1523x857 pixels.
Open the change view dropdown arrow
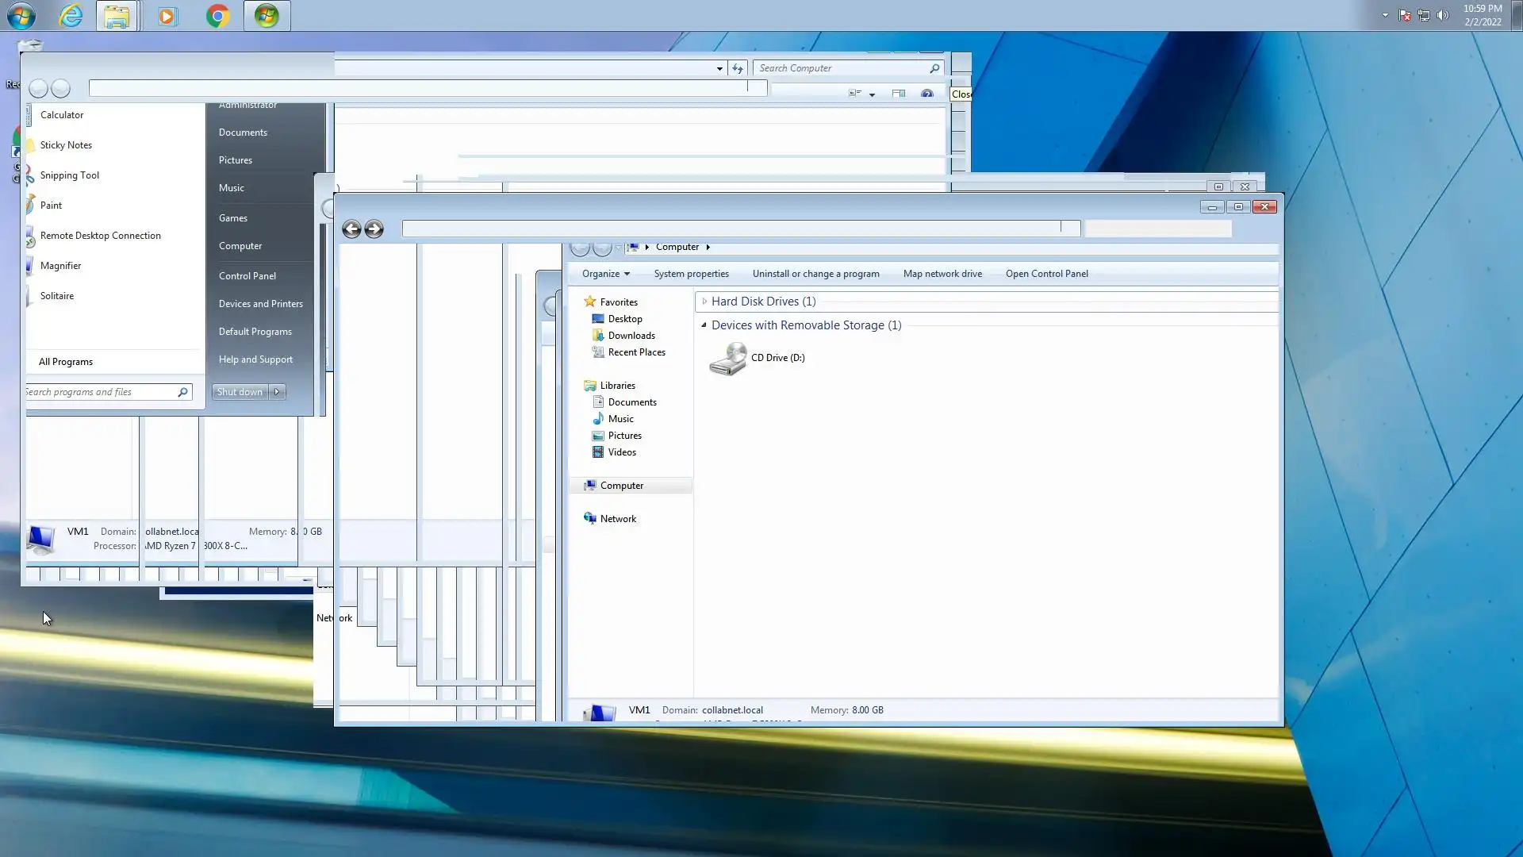point(872,94)
